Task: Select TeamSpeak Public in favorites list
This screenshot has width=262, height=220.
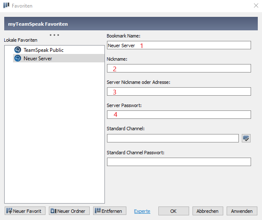Action: pyautogui.click(x=59, y=50)
